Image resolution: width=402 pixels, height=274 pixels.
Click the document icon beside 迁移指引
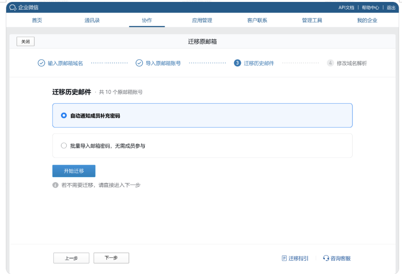284,258
